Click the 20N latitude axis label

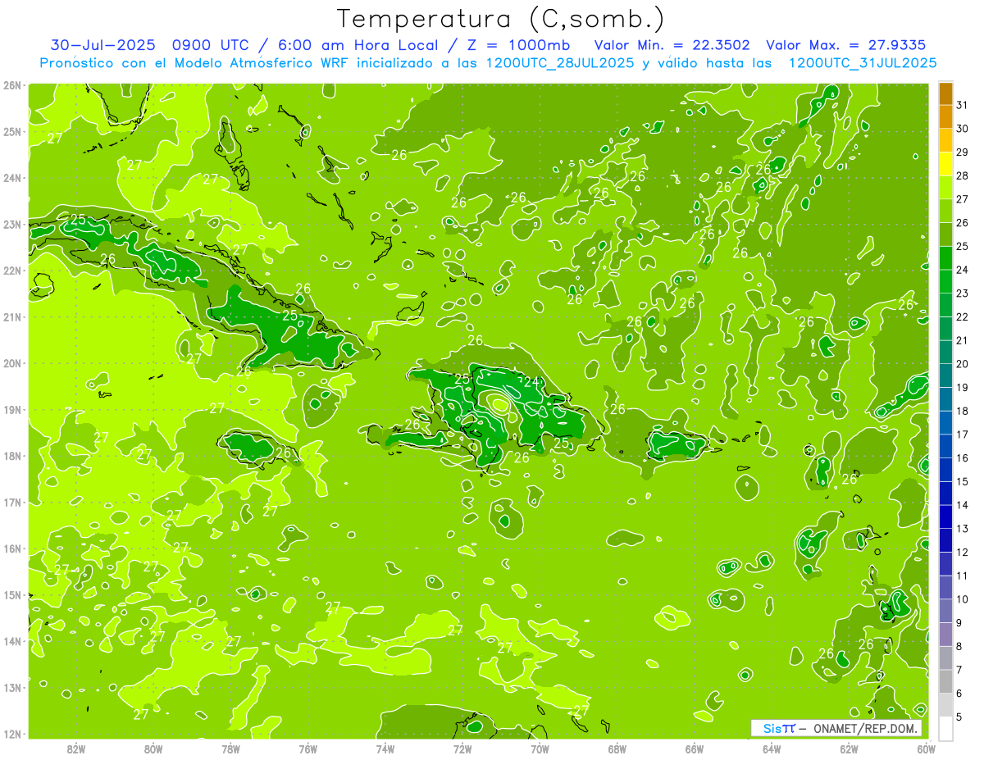coord(12,363)
